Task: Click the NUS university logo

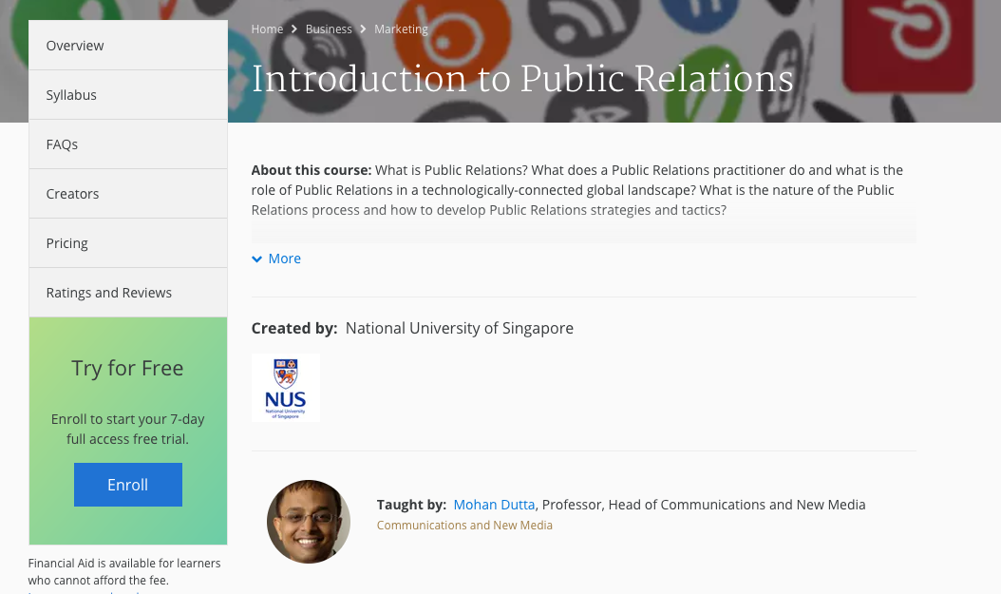Action: tap(285, 388)
